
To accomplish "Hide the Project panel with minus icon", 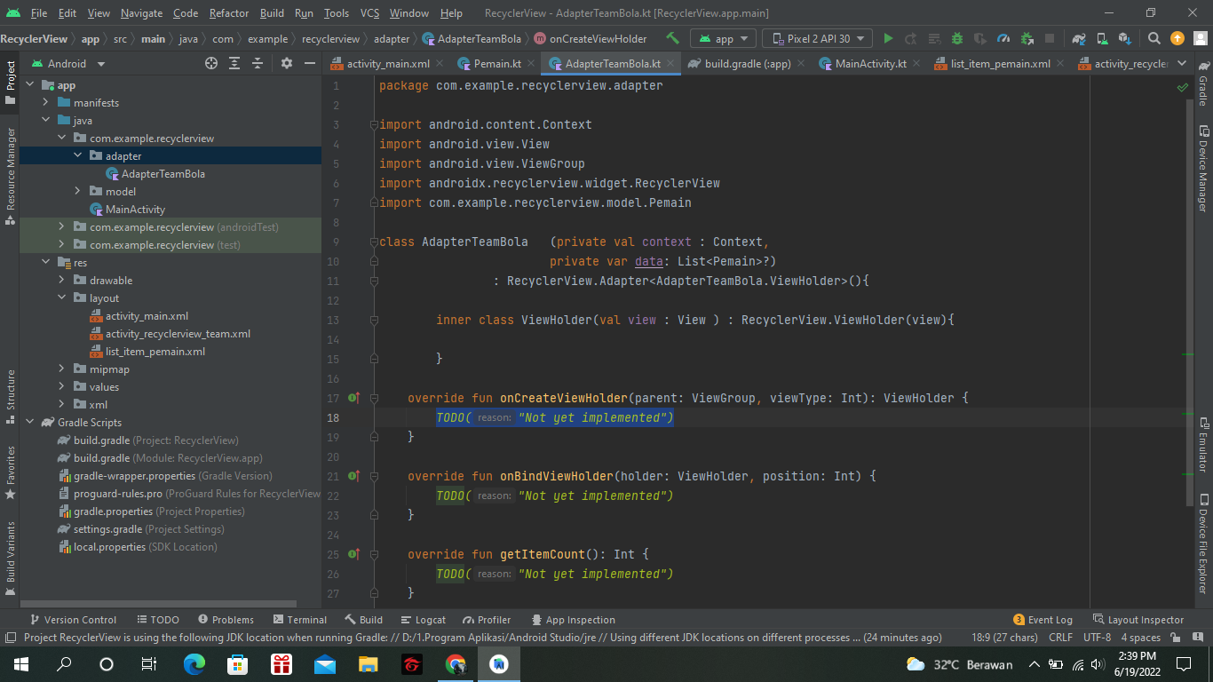I will 309,63.
